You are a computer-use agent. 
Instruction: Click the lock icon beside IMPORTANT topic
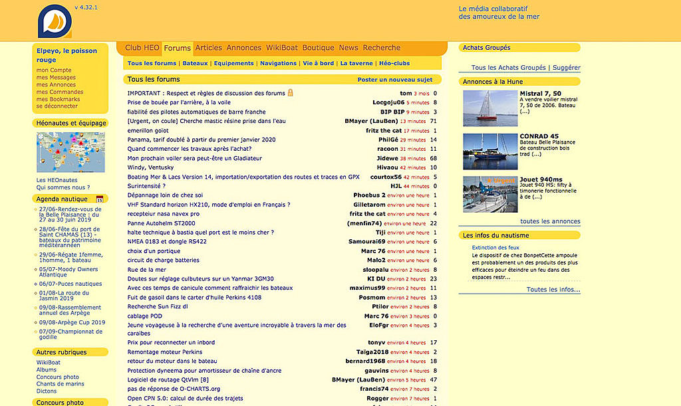(290, 93)
